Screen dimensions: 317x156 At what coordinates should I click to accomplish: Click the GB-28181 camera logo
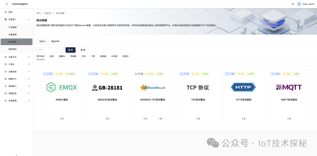(x=107, y=87)
